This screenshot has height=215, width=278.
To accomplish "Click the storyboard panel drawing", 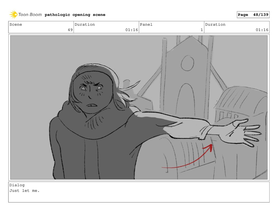I will [139, 107].
